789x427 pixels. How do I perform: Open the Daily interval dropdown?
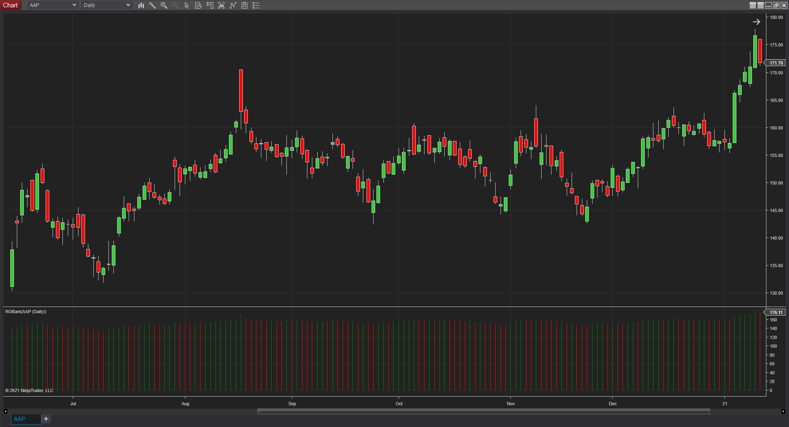tap(107, 5)
